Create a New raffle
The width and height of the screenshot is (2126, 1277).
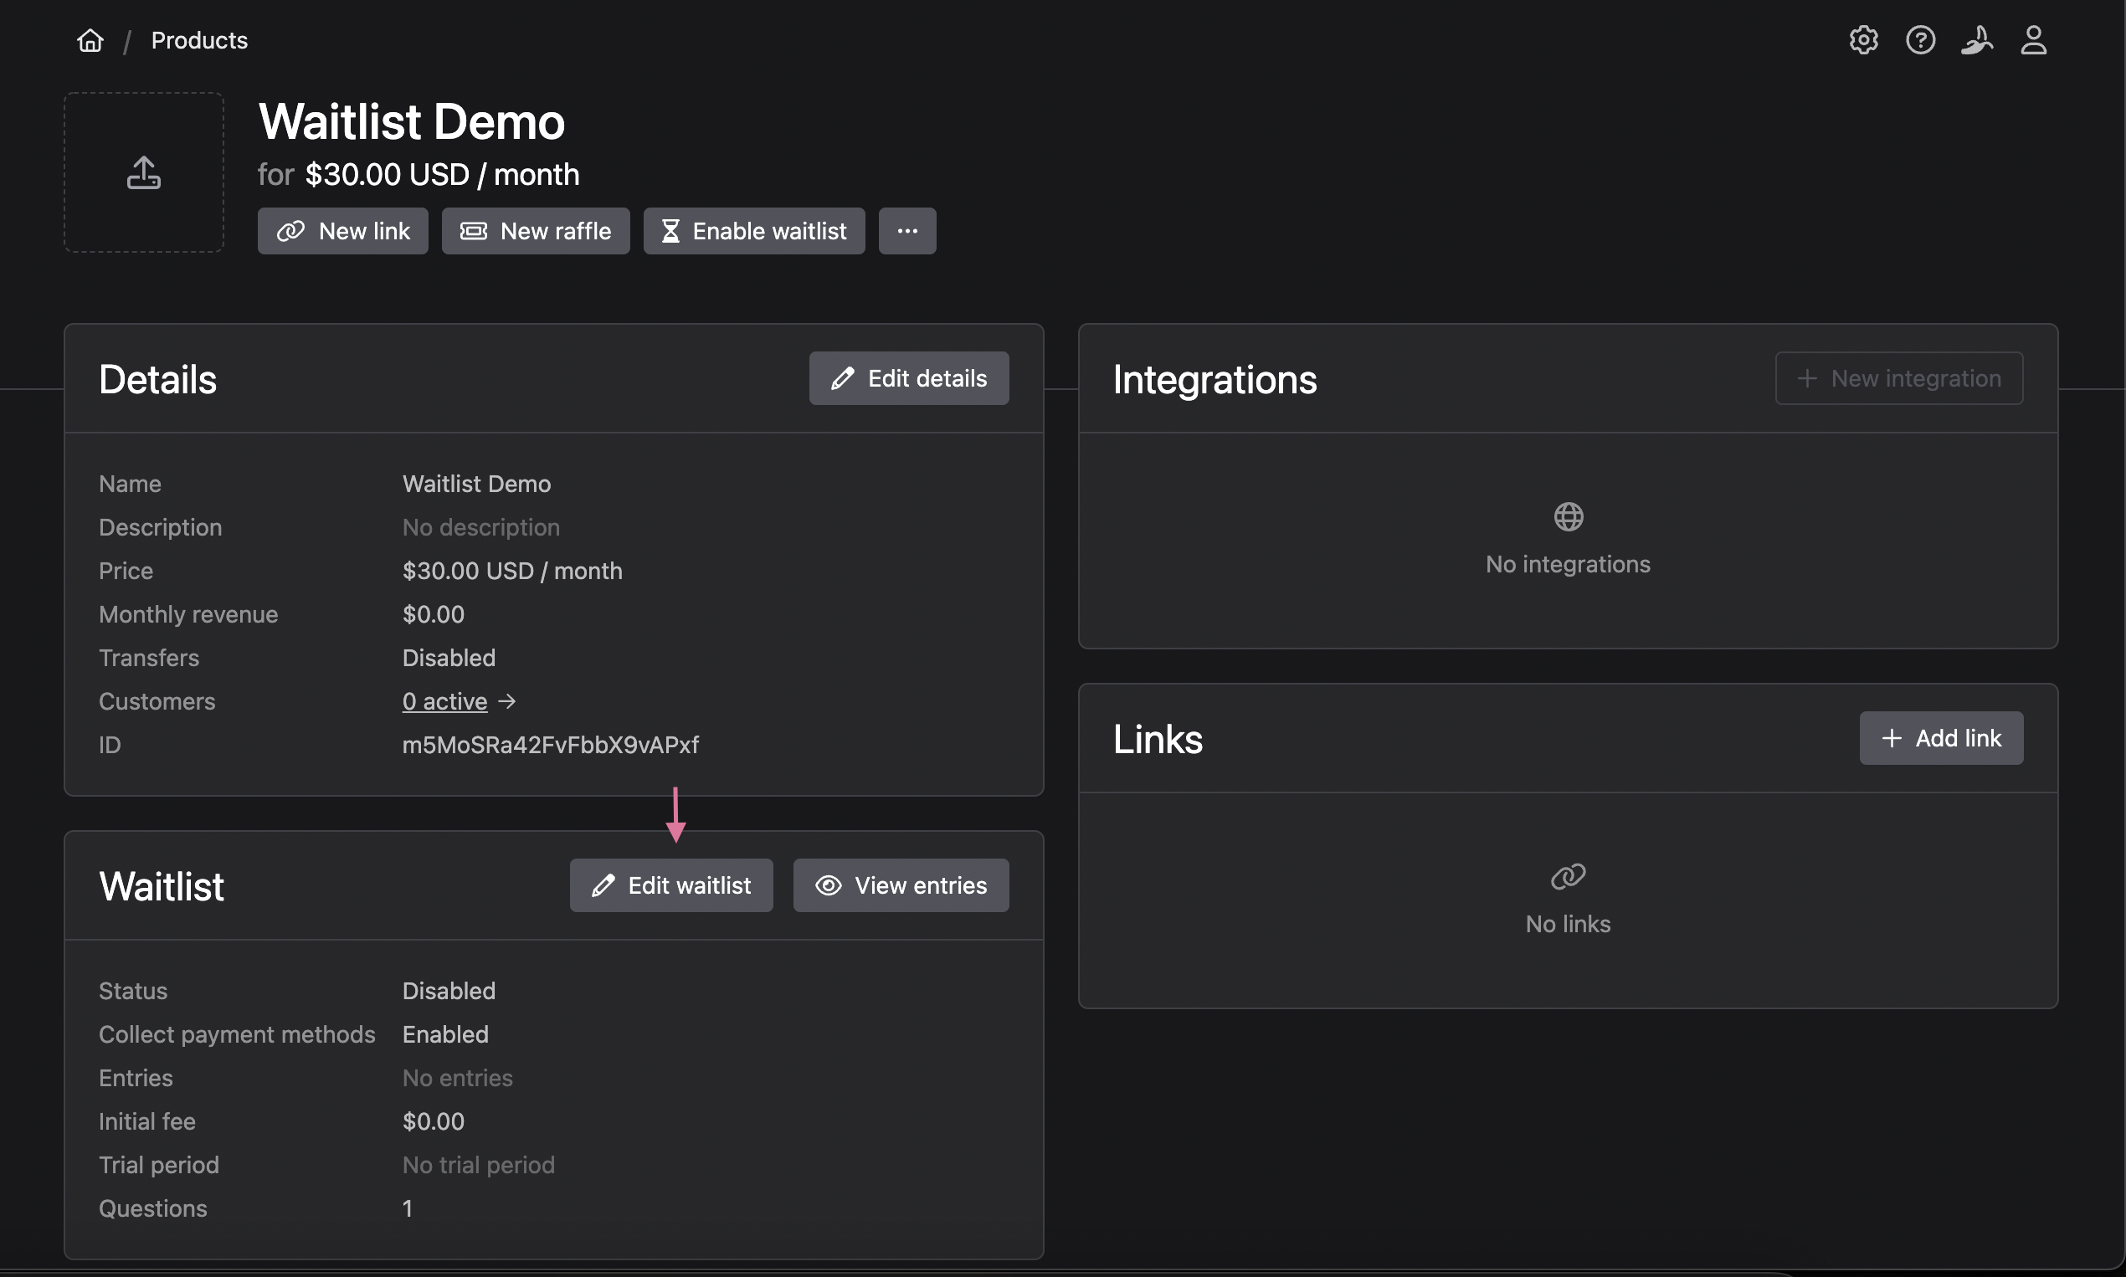[536, 231]
